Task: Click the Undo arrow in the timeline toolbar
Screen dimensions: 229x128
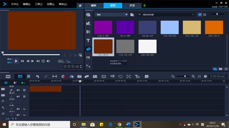Action: 38,77
